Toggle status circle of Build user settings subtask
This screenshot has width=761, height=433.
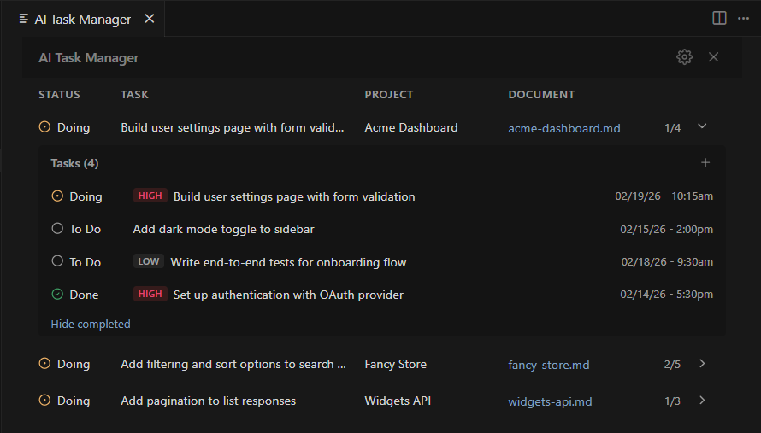point(57,196)
